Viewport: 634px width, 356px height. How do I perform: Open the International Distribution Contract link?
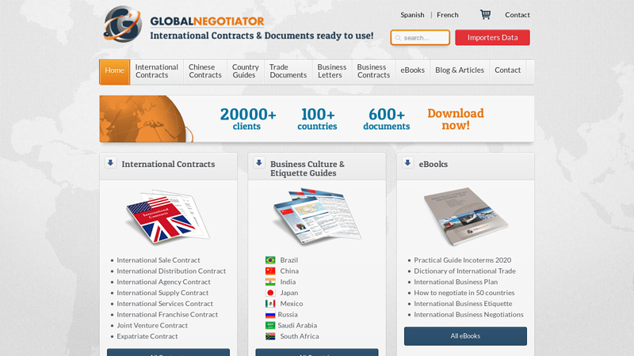[x=171, y=271]
